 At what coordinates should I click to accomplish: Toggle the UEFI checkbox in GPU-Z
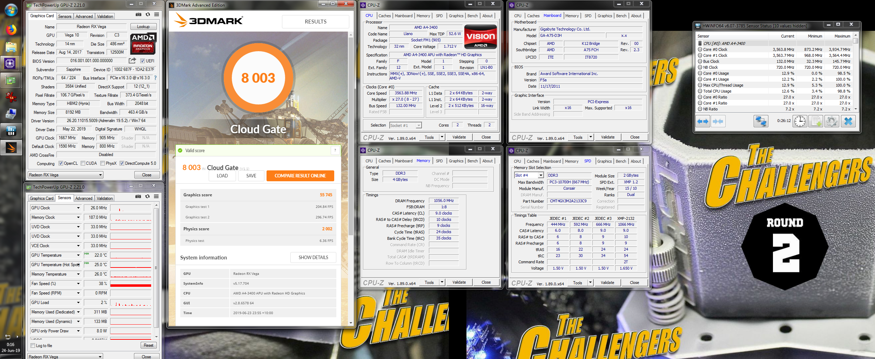click(142, 61)
